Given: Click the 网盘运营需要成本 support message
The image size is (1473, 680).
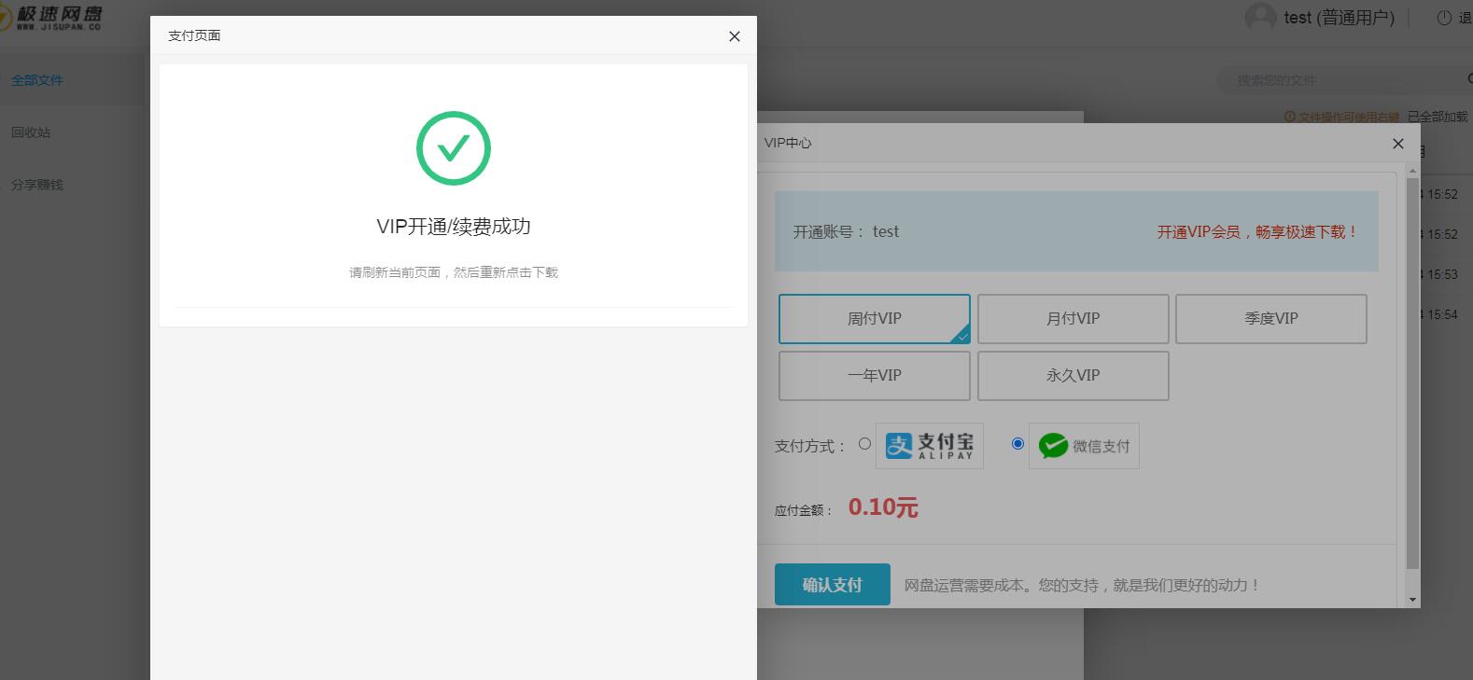Looking at the screenshot, I should coord(1081,586).
